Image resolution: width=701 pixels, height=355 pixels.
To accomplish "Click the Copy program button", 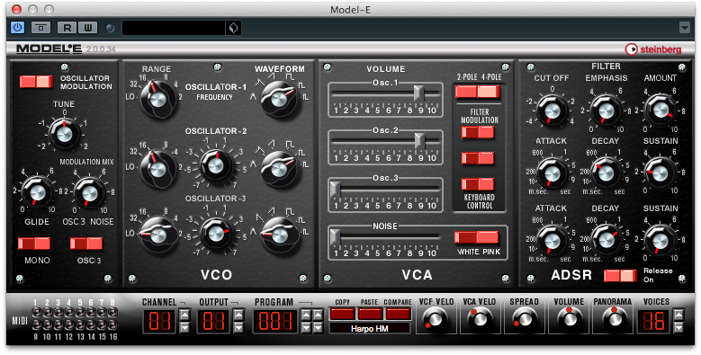I will click(343, 314).
